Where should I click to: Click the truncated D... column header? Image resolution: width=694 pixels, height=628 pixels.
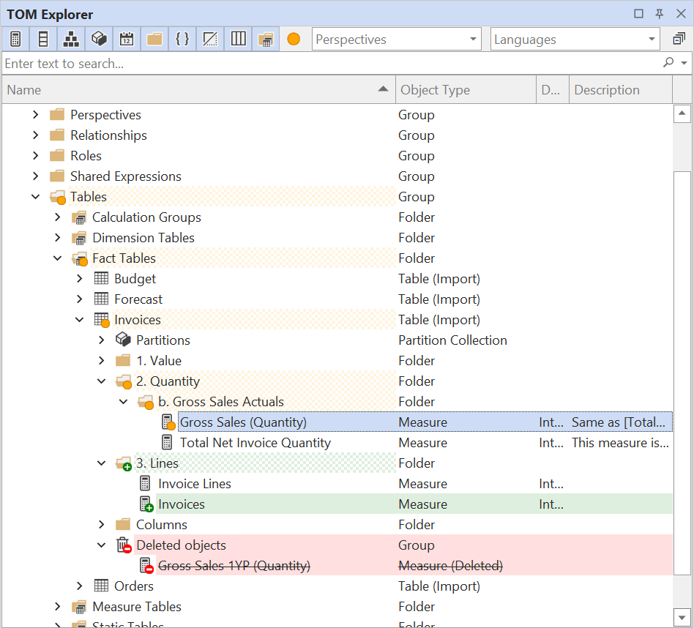[x=553, y=90]
